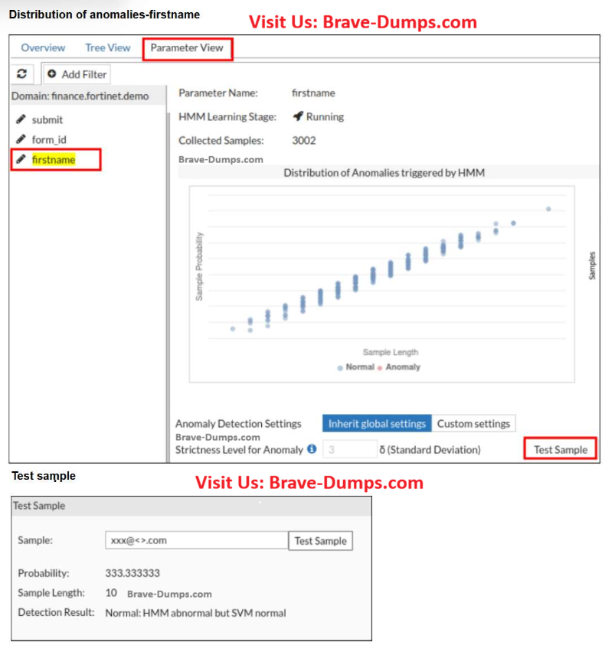
Task: Click Test Sample button next to Sample field
Action: pos(320,541)
